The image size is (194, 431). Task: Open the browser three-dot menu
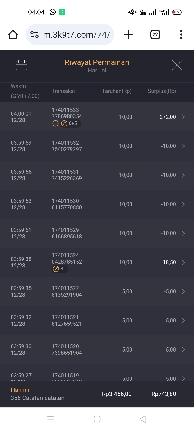coord(181,35)
